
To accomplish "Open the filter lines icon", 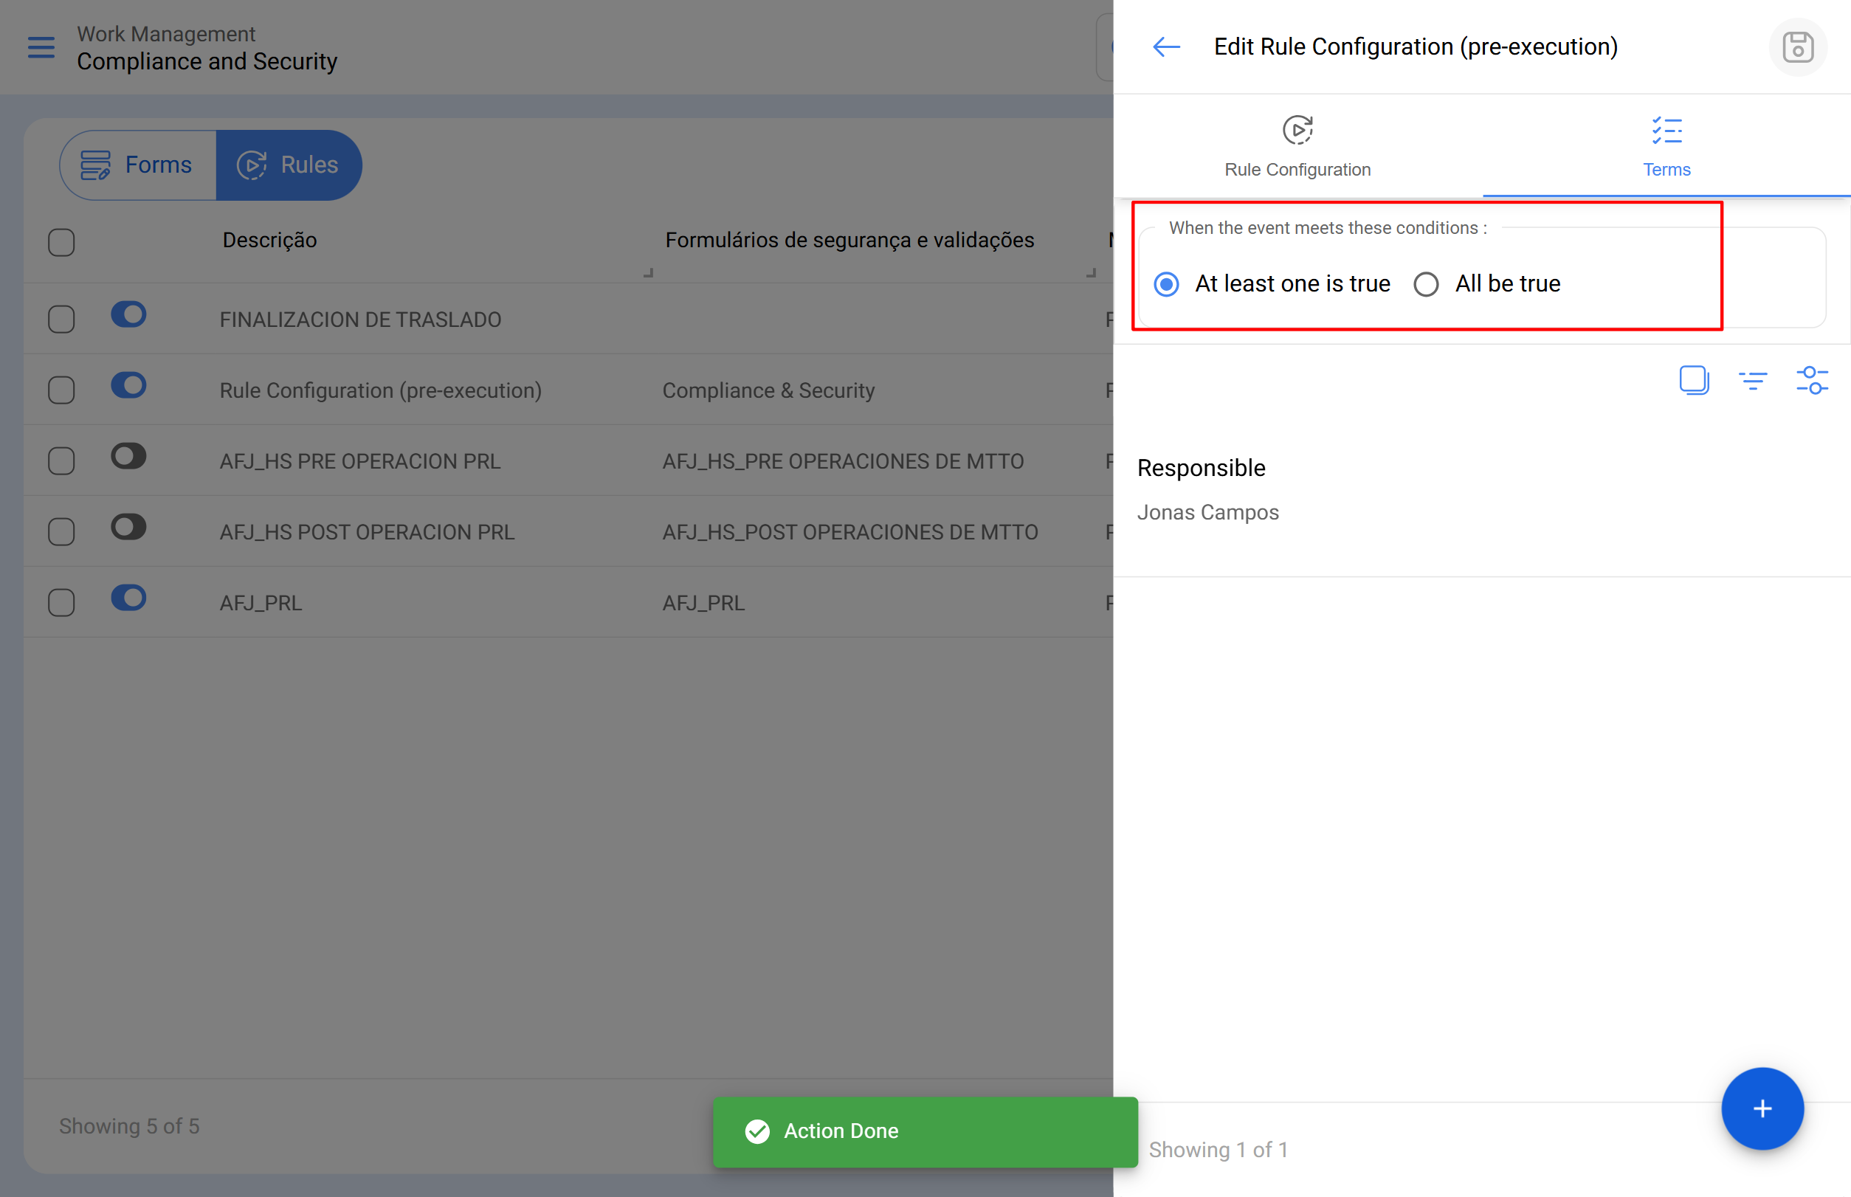I will 1752,380.
